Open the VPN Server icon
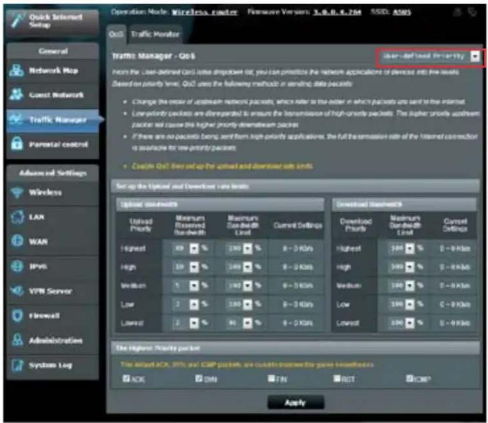Viewport: 488px width, 423px height. pyautogui.click(x=17, y=291)
